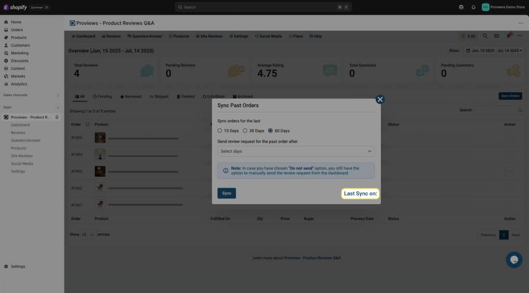Open Settings at the sidebar bottom

coord(18,267)
